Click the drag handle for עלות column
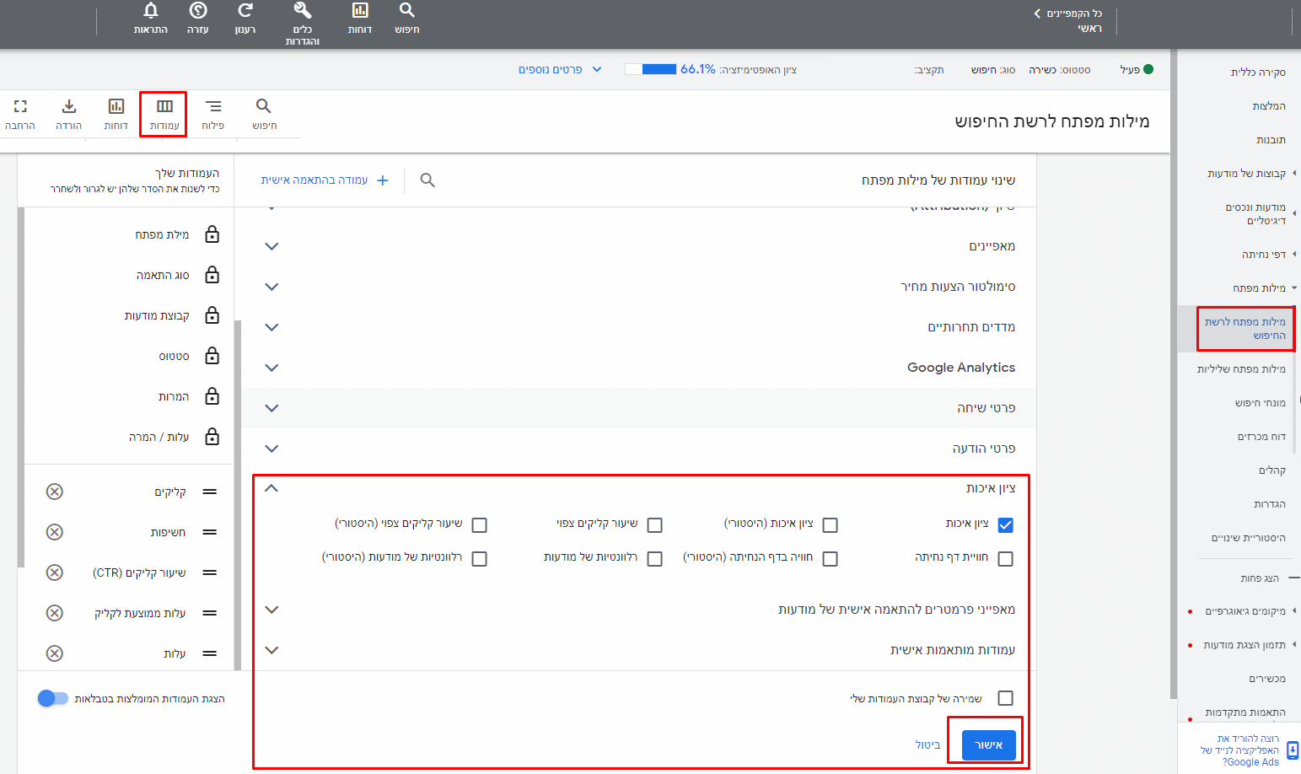Image resolution: width=1301 pixels, height=774 pixels. [x=210, y=653]
